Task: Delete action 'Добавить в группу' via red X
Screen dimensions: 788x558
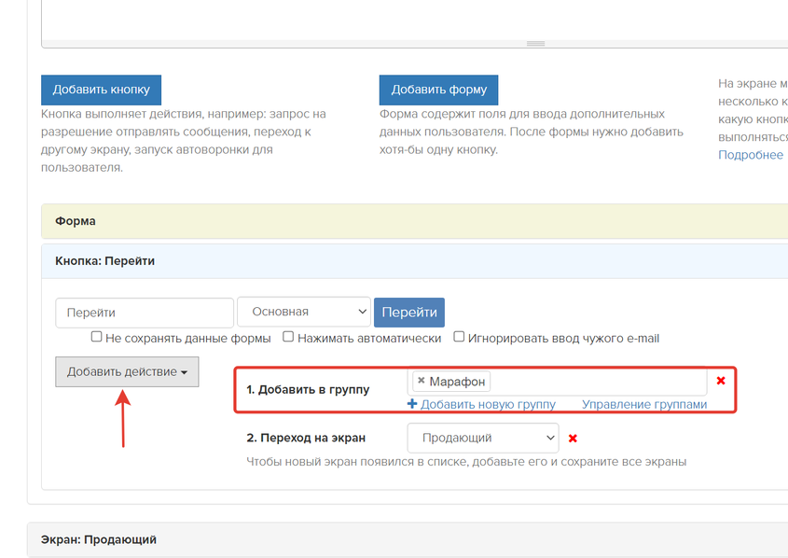Action: point(721,380)
